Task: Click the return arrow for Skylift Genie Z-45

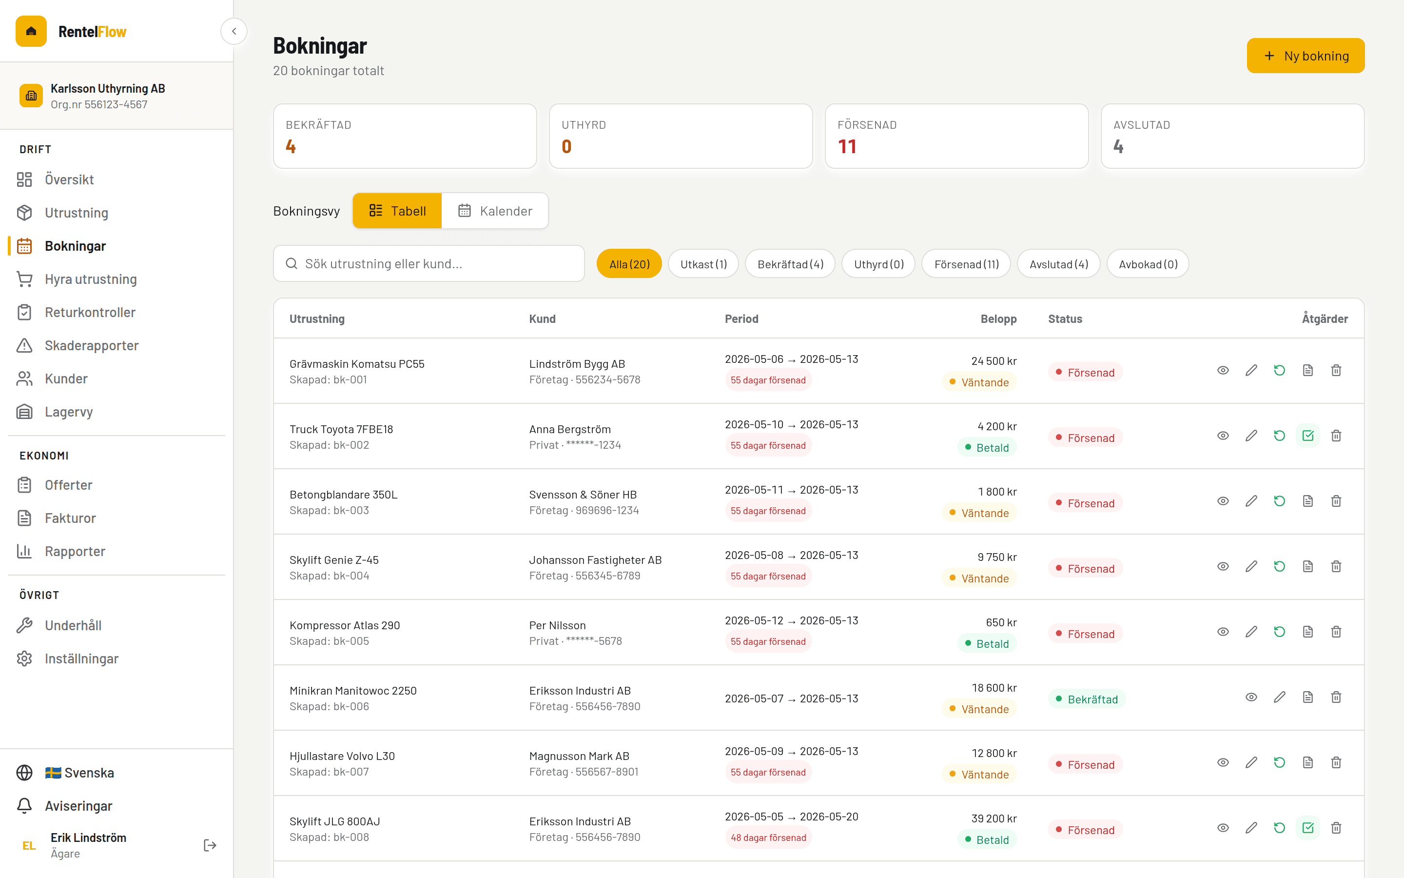Action: pyautogui.click(x=1279, y=566)
